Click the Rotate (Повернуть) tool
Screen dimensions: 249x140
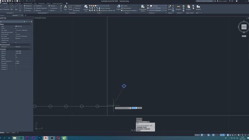click(x=38, y=6)
